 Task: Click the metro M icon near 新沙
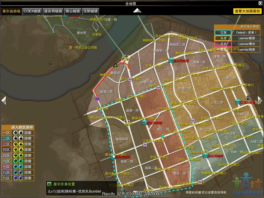coord(130,79)
